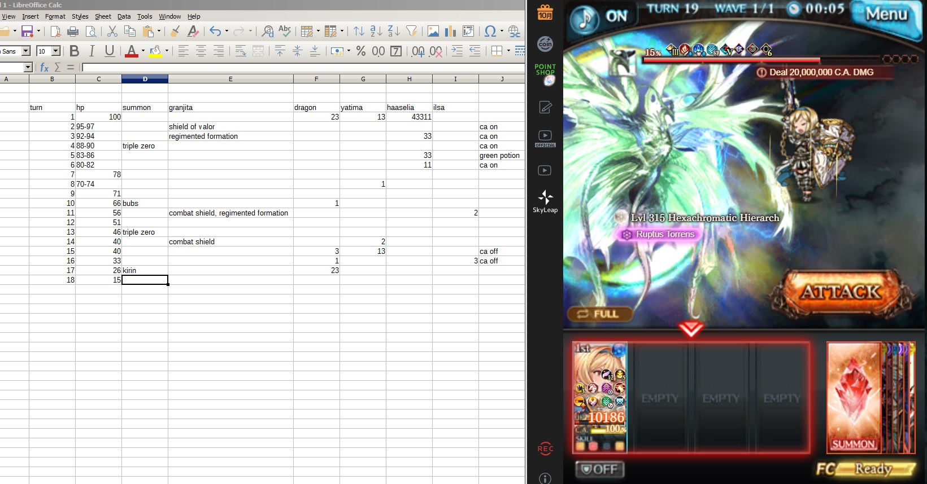Viewport: 927px width, 484px height.
Task: Open Find & Replace in Calc
Action: 268,32
